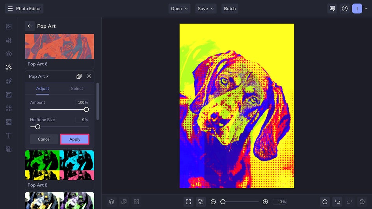
Task: Select the Text tool icon
Action: [x=9, y=136]
